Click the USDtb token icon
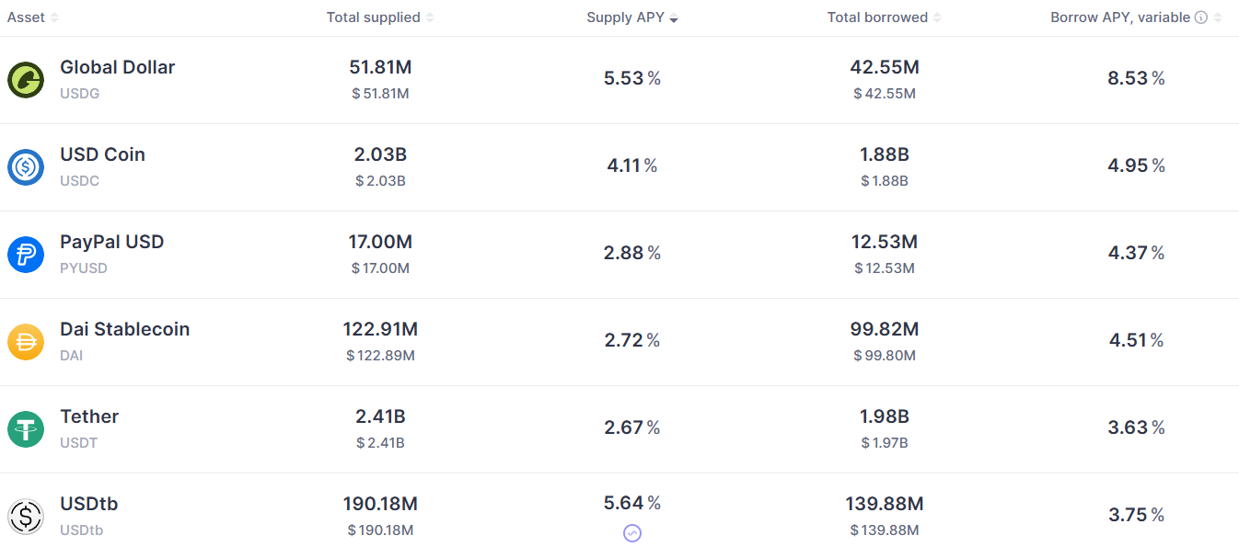This screenshot has width=1239, height=558. 26,517
